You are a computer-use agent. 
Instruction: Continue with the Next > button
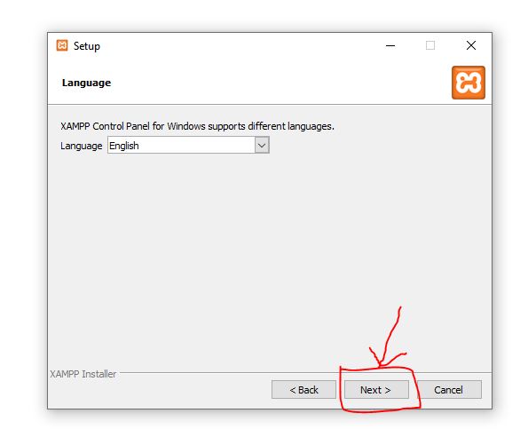[376, 390]
